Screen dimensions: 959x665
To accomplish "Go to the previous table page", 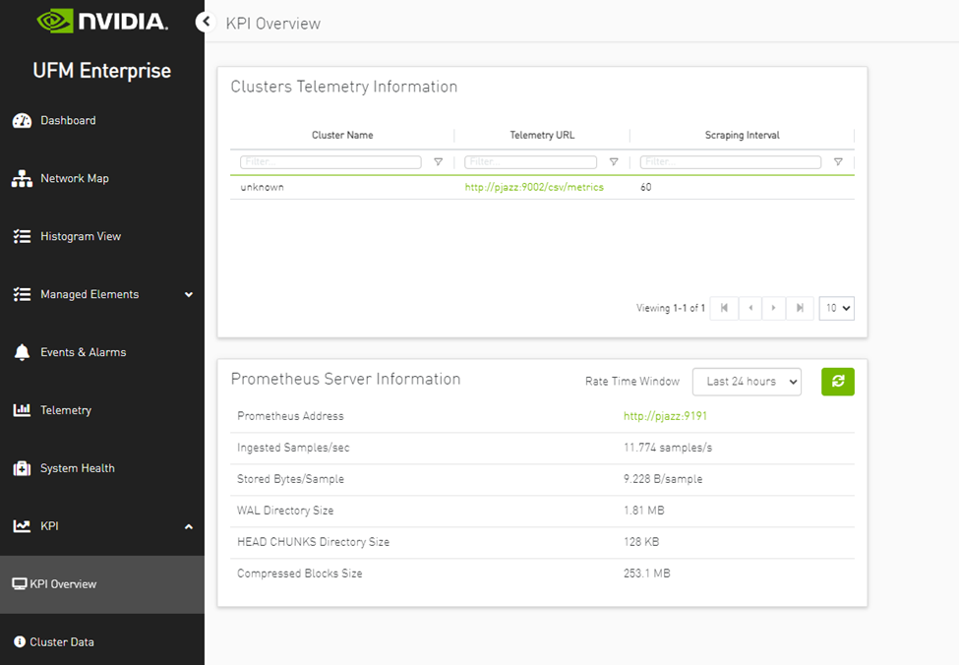I will click(x=749, y=308).
